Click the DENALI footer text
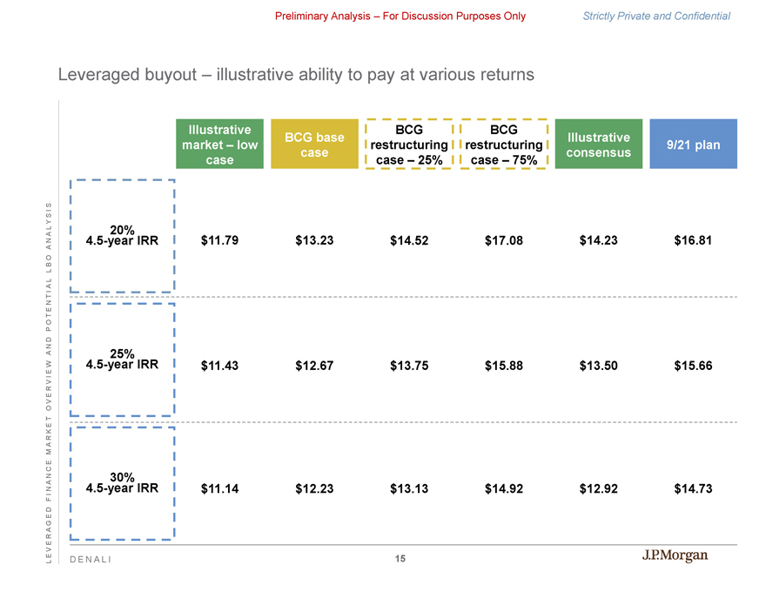Image resolution: width=766 pixels, height=592 pixels. click(90, 559)
